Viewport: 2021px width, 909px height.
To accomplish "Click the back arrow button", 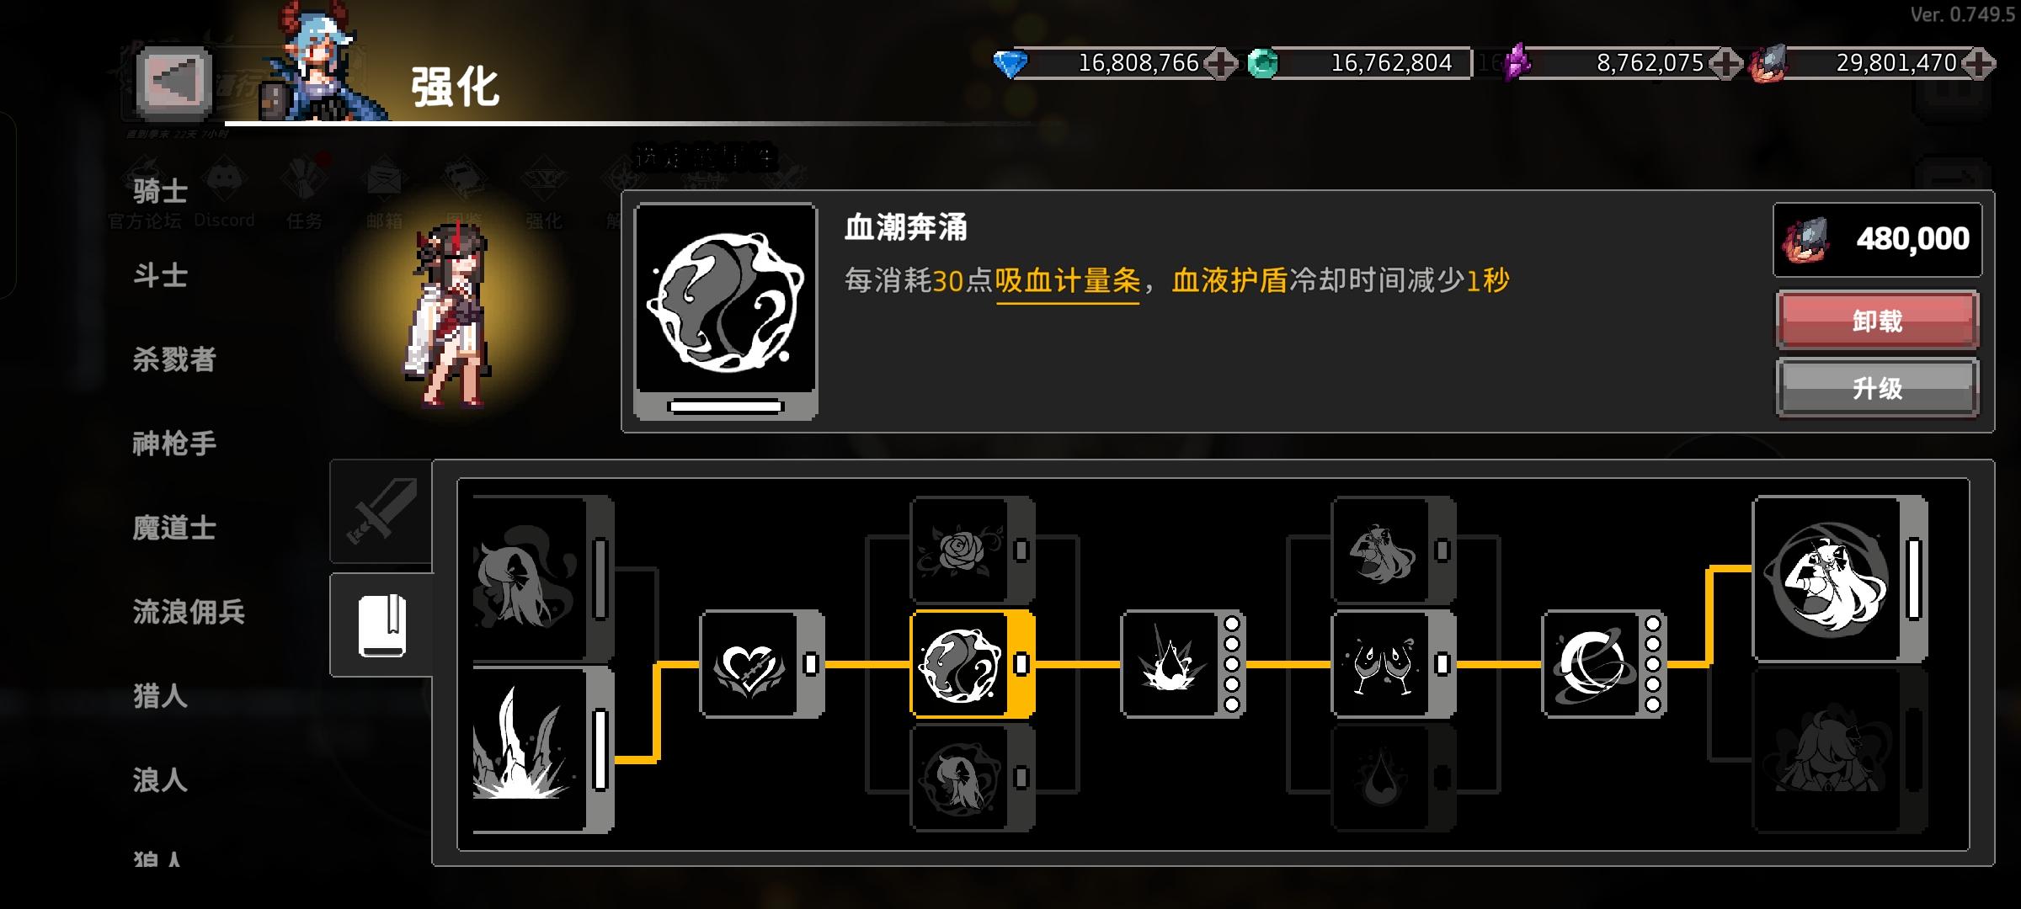I will (174, 82).
